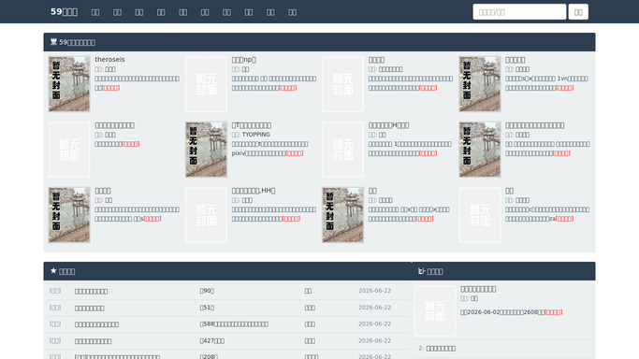Viewport: 639px width, 359px height.
Task: Open the chapter link containing 208
Action: (x=209, y=356)
